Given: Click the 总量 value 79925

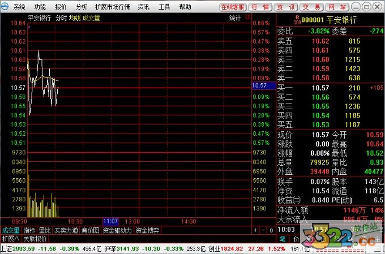Looking at the screenshot, I should [319, 162].
